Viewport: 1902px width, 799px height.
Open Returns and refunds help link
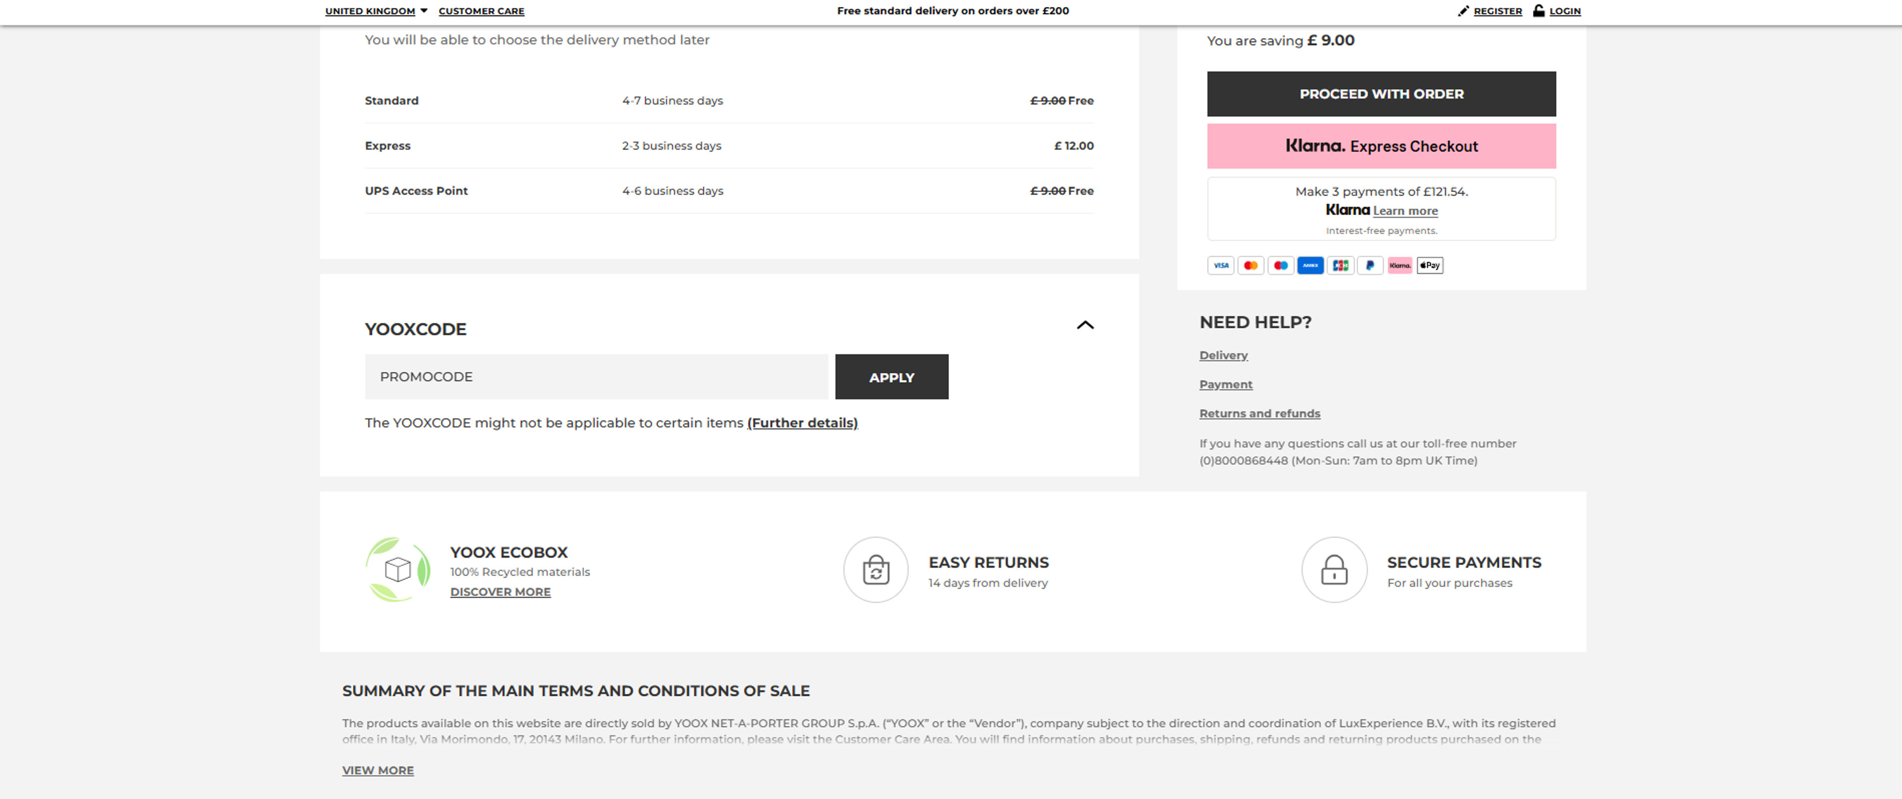1260,414
